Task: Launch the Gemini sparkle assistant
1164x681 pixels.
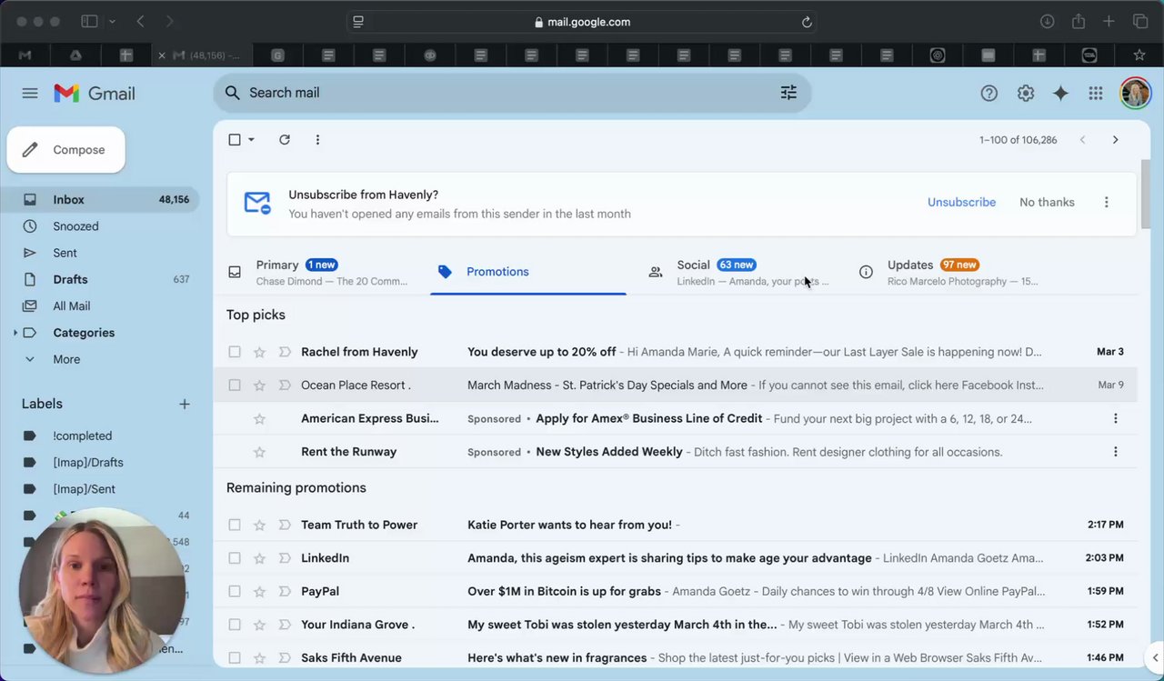Action: (x=1060, y=93)
